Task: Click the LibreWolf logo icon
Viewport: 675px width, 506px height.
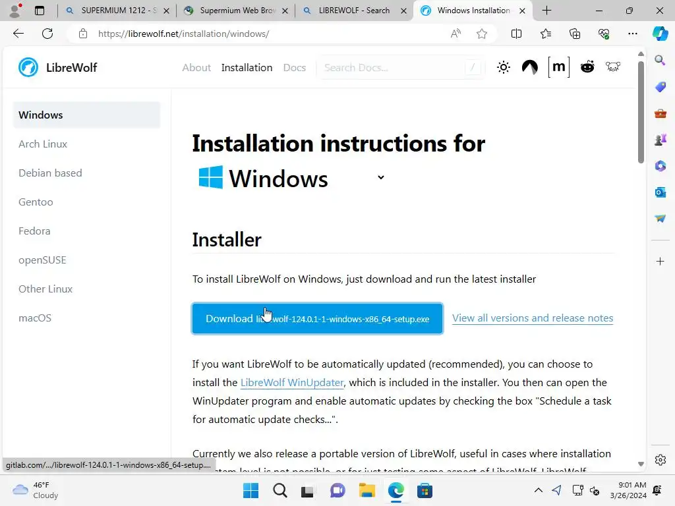Action: click(x=28, y=68)
